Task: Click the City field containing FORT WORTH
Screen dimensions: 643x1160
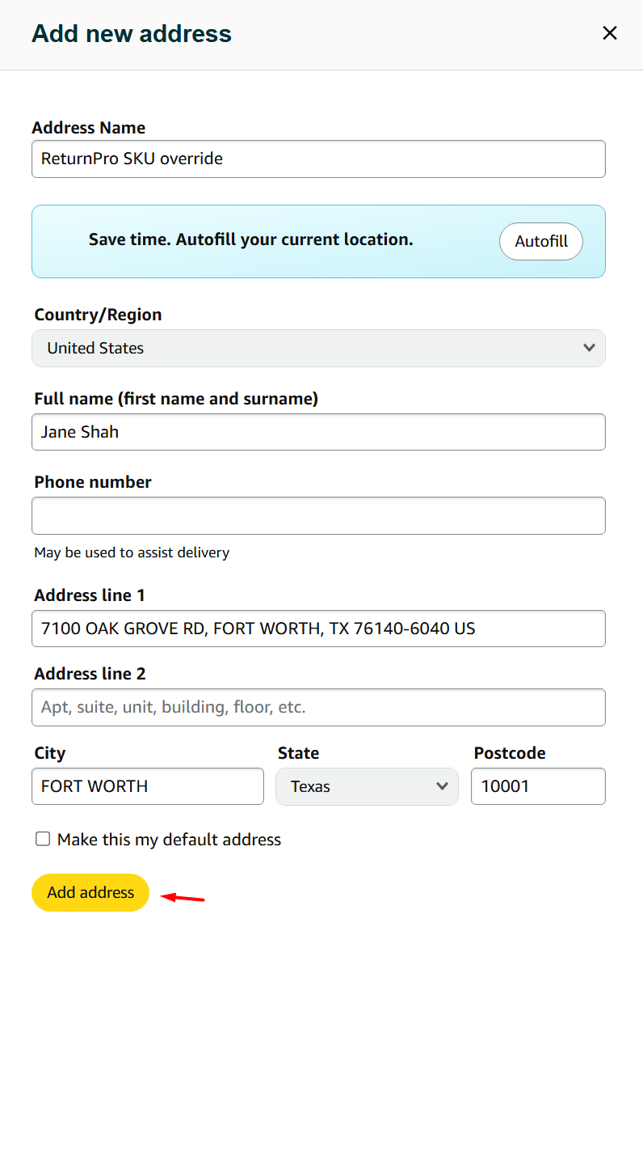Action: [147, 786]
